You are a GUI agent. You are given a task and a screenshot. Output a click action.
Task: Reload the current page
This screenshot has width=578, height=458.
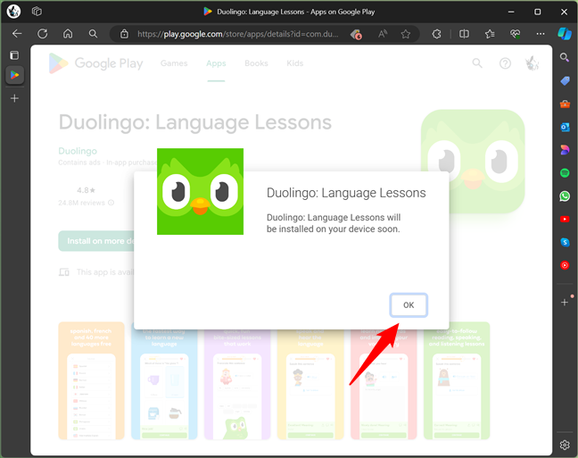click(43, 34)
